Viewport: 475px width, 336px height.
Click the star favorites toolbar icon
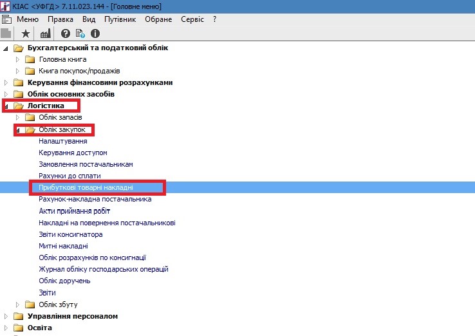pyautogui.click(x=26, y=33)
